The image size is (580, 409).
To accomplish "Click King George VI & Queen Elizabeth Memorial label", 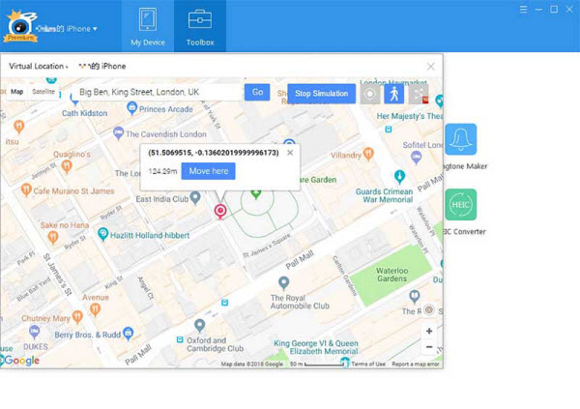I will pyautogui.click(x=316, y=347).
